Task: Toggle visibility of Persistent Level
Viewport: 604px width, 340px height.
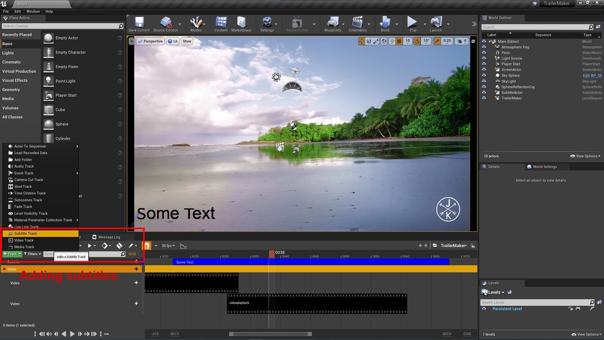Action: tap(484, 309)
